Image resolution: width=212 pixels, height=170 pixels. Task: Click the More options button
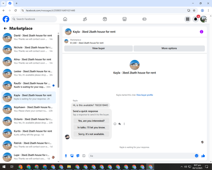tap(169, 48)
